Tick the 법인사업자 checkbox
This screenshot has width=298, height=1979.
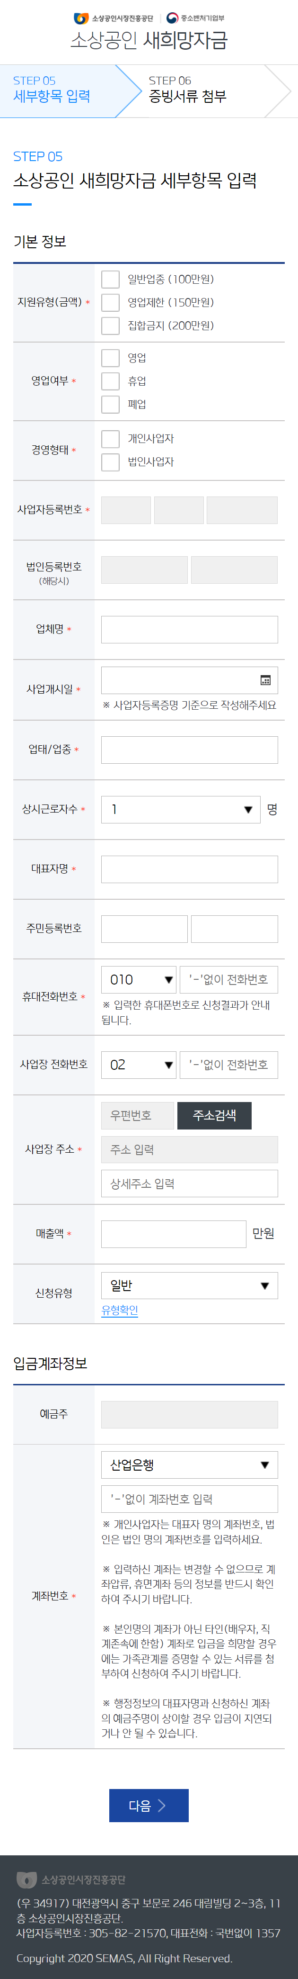(x=110, y=462)
